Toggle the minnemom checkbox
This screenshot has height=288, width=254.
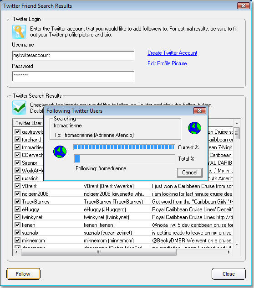(17, 240)
